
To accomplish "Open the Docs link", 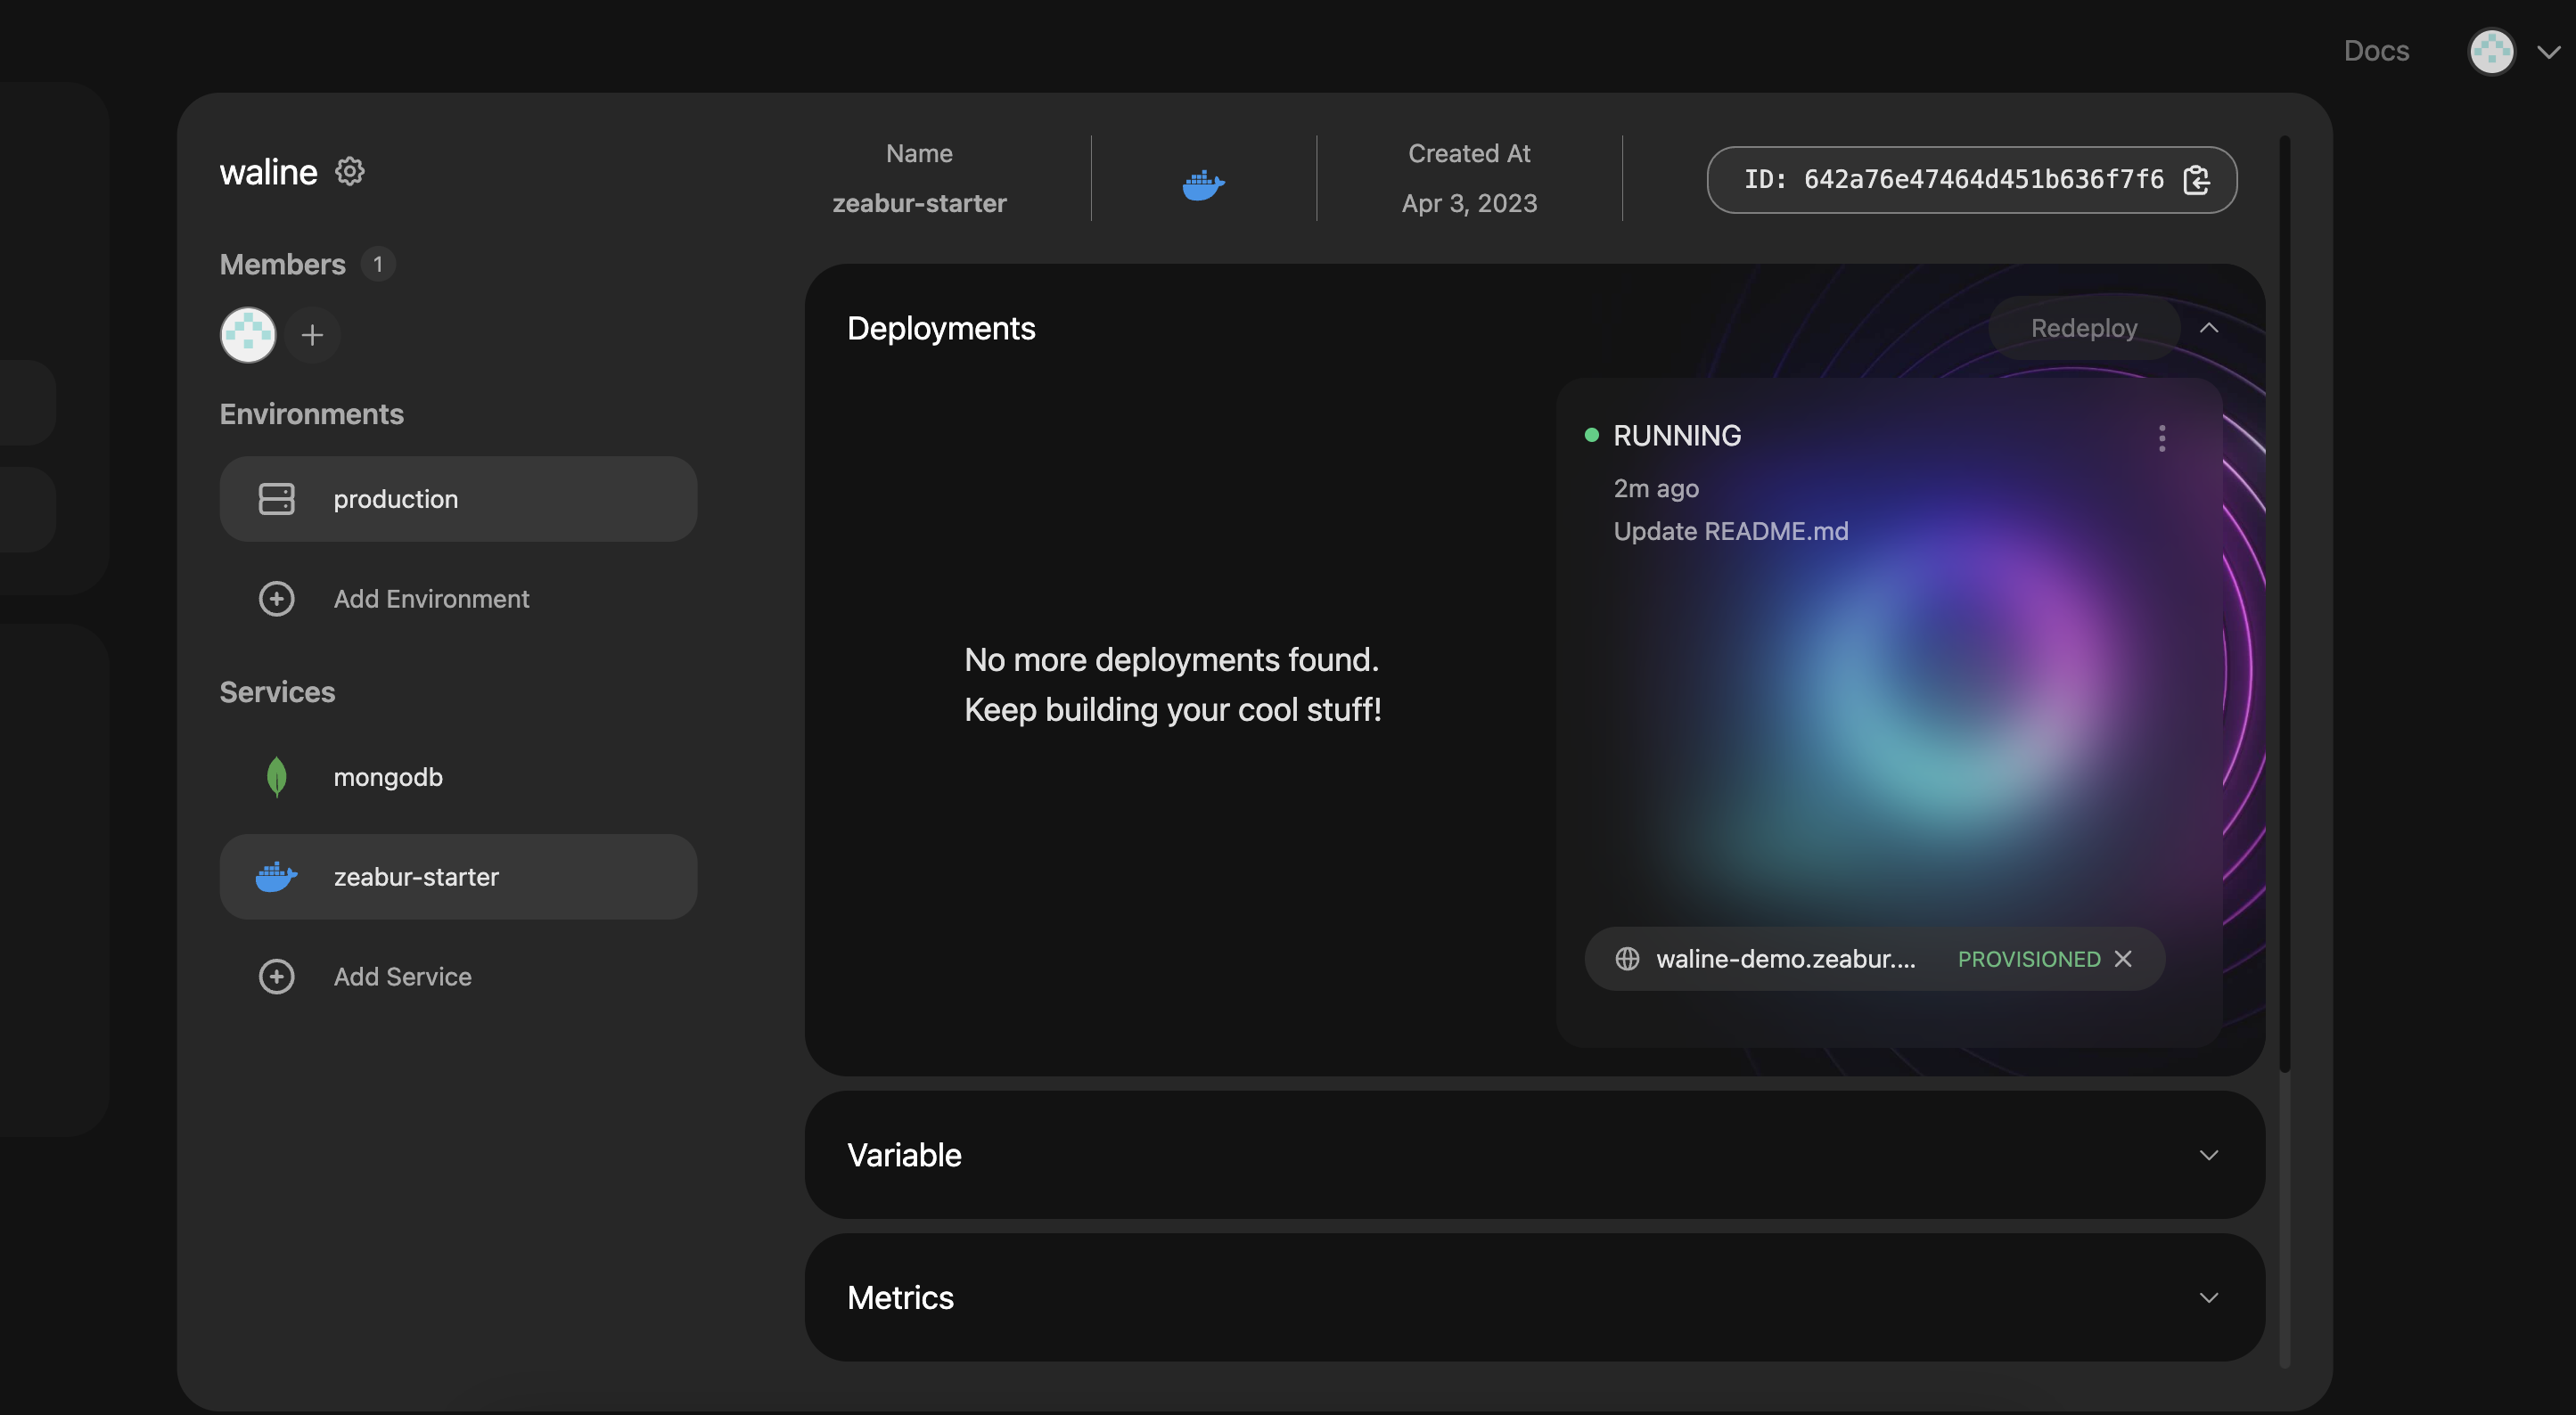I will (x=2376, y=51).
